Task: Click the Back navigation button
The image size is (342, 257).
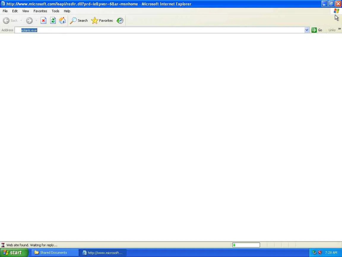Action: point(10,21)
